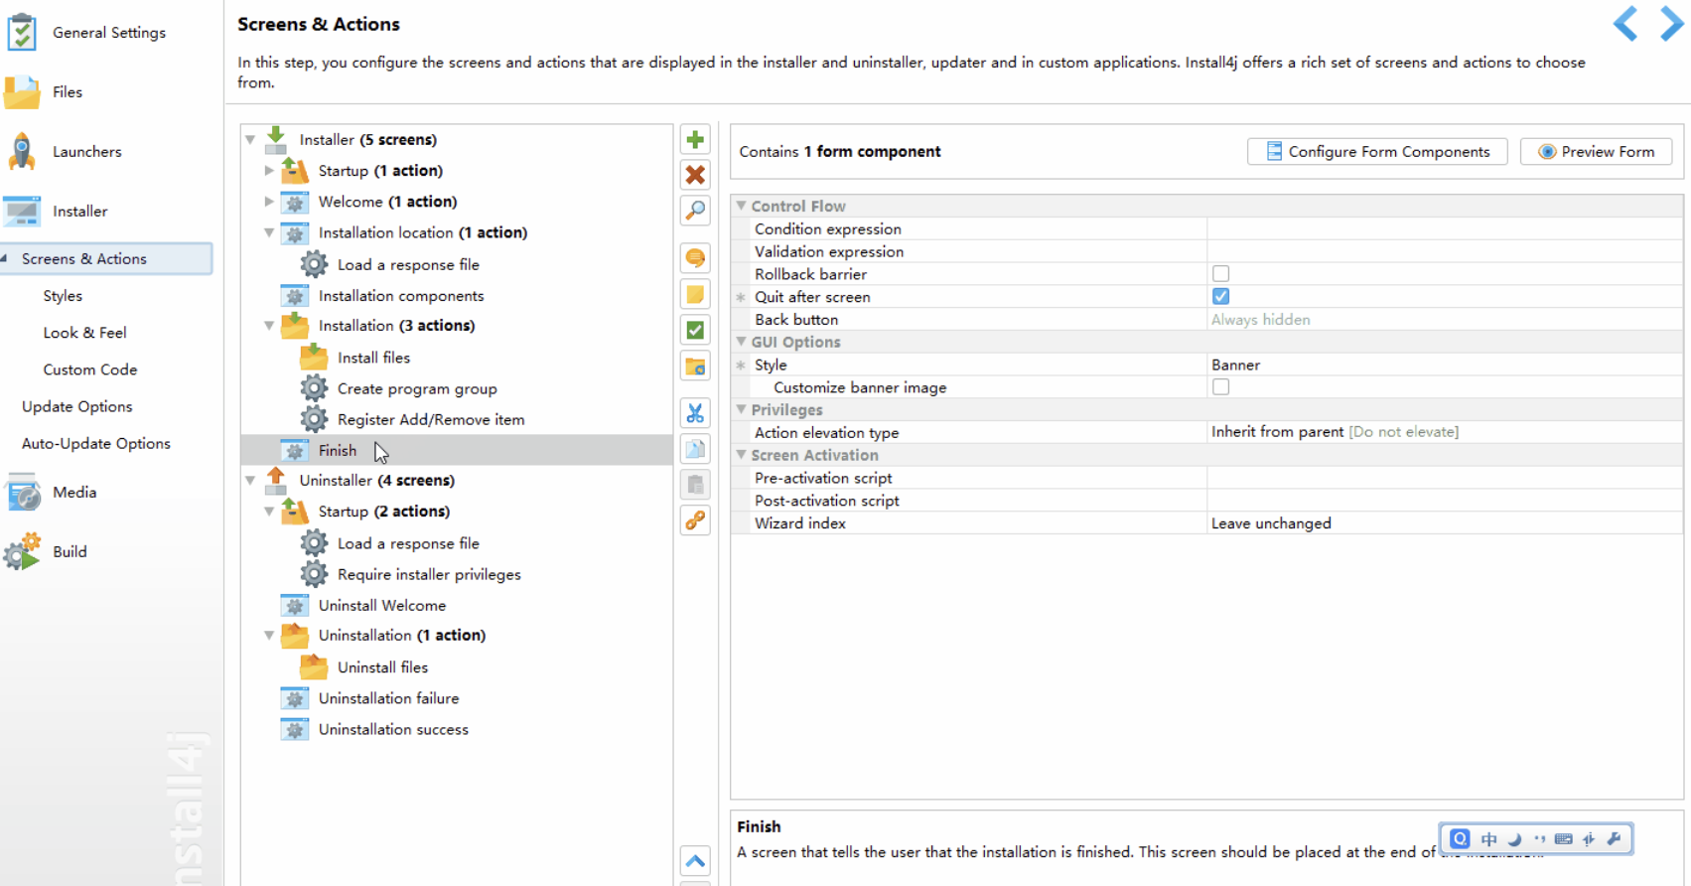
Task: Select Create program group action
Action: 417,388
